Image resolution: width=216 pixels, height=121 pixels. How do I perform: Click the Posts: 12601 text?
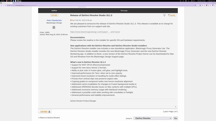coord(45,32)
